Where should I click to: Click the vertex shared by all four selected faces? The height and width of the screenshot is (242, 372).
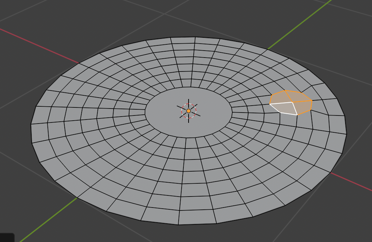293,102
